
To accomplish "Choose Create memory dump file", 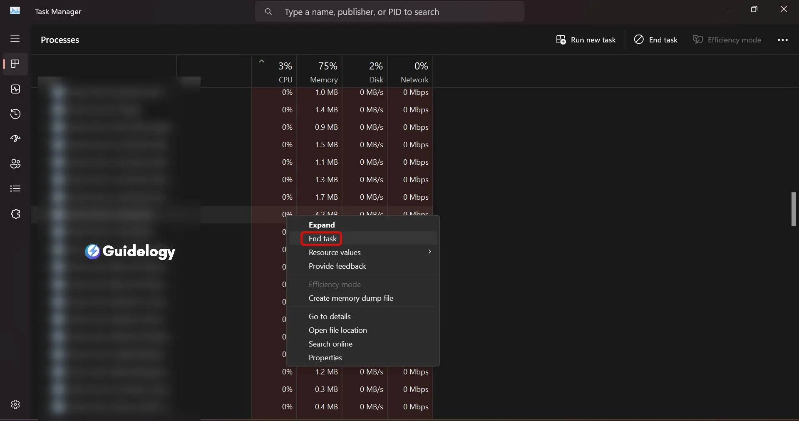I will coord(363,298).
